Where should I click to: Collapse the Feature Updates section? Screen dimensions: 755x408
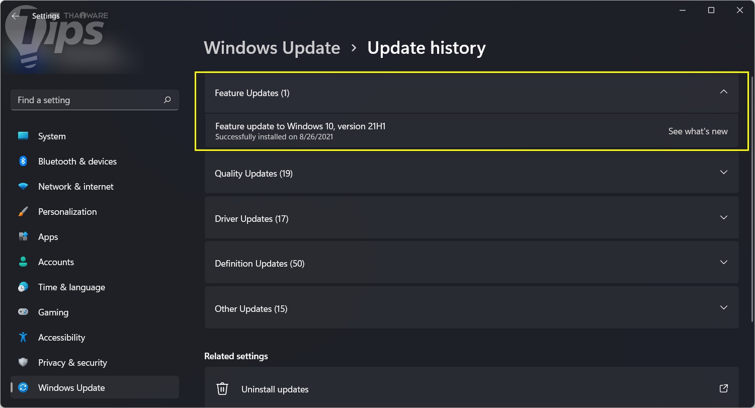pyautogui.click(x=724, y=93)
